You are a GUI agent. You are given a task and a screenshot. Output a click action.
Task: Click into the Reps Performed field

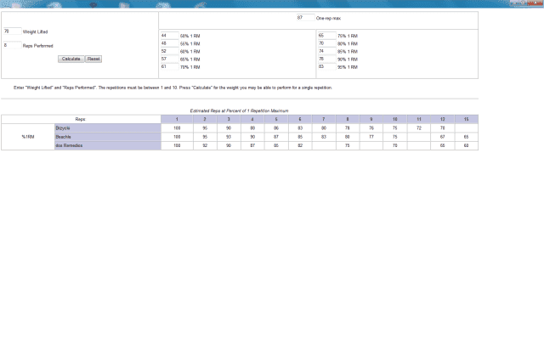pyautogui.click(x=12, y=46)
